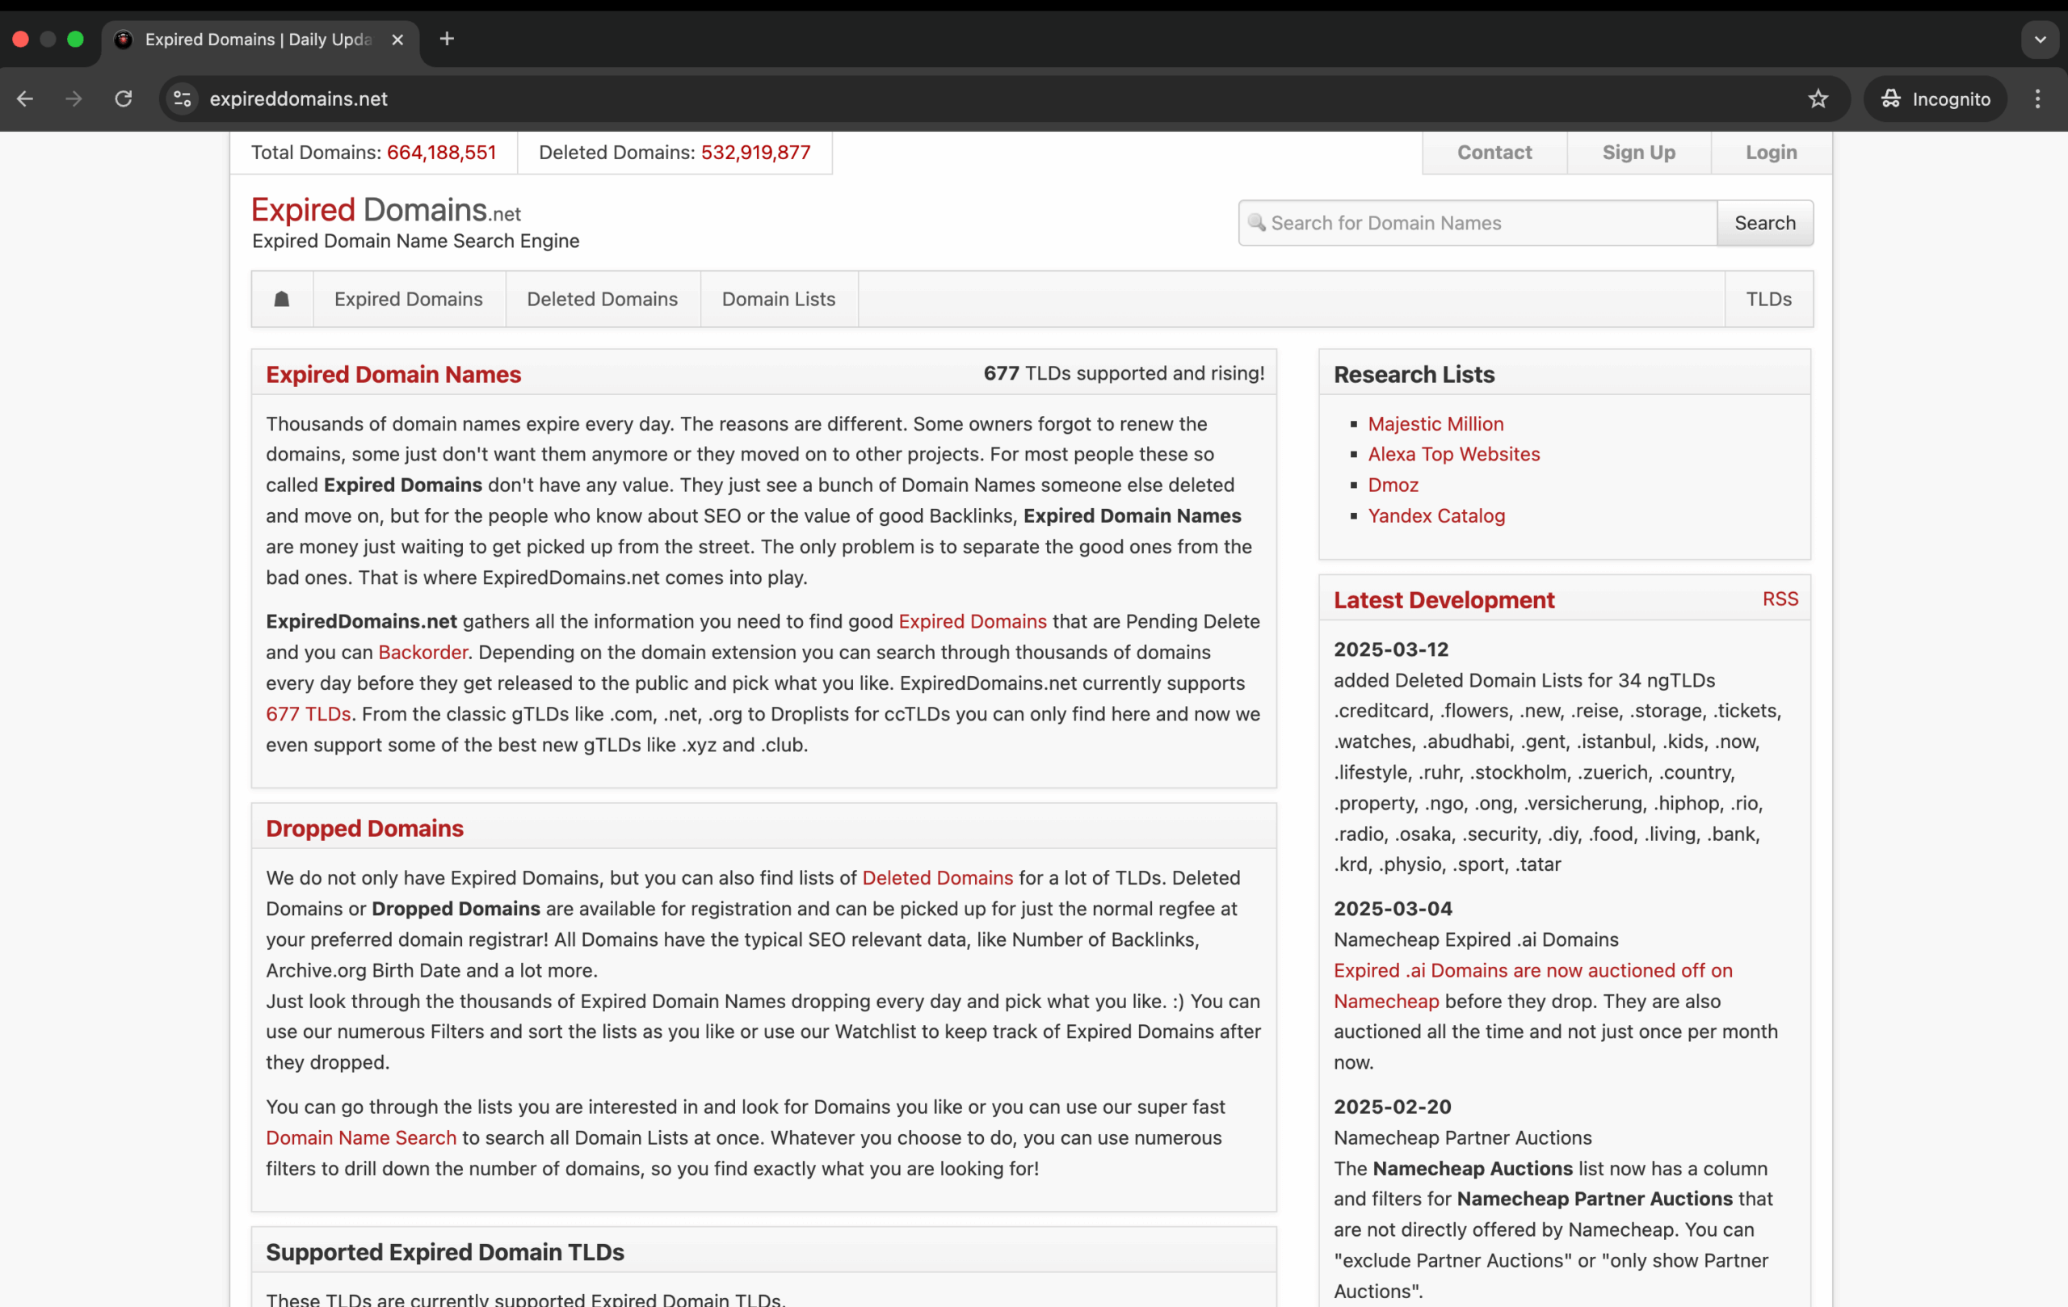Click the tab favicon of Expired Domains
The width and height of the screenshot is (2068, 1307).
(124, 40)
